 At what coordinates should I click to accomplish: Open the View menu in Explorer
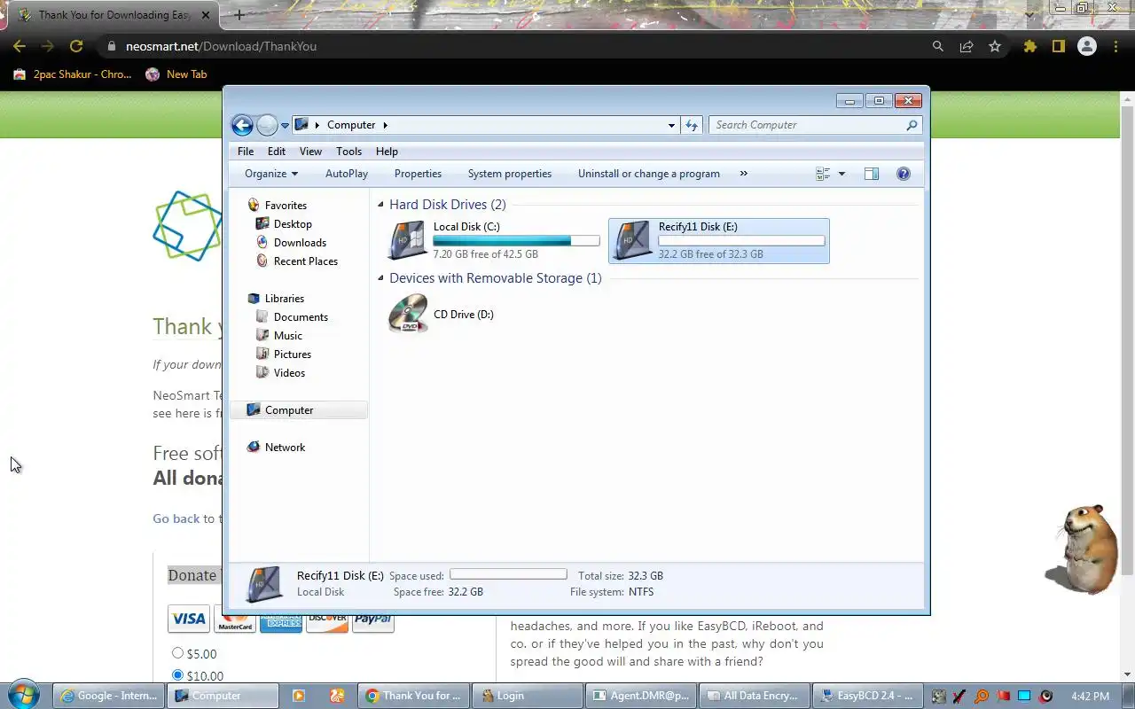coord(310,152)
